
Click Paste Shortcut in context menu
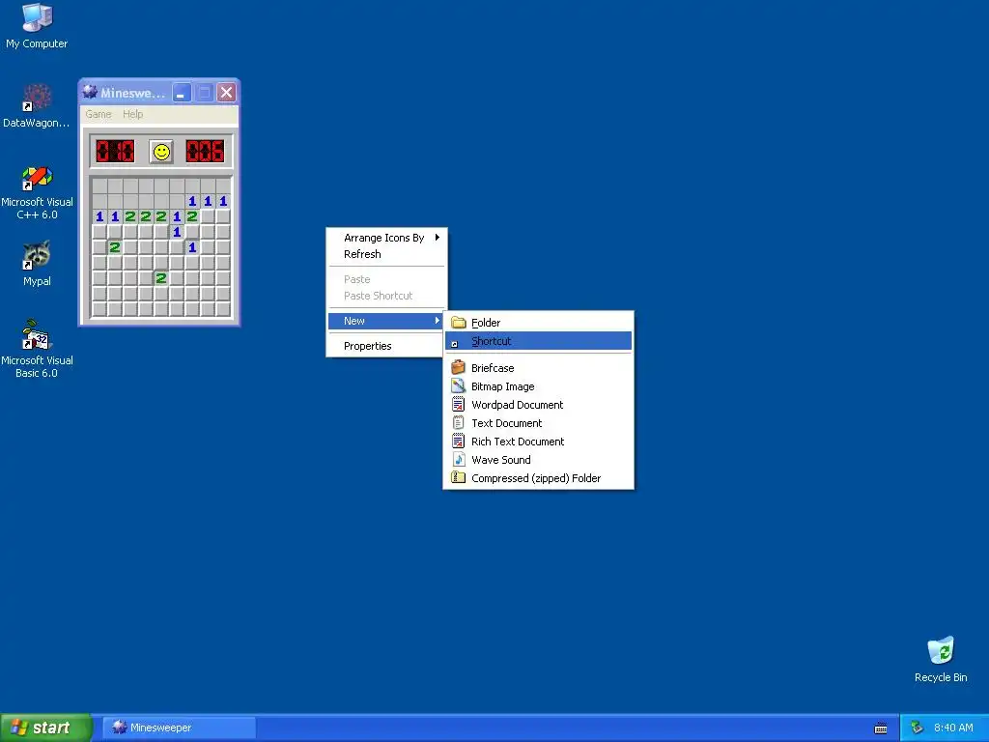(x=386, y=296)
